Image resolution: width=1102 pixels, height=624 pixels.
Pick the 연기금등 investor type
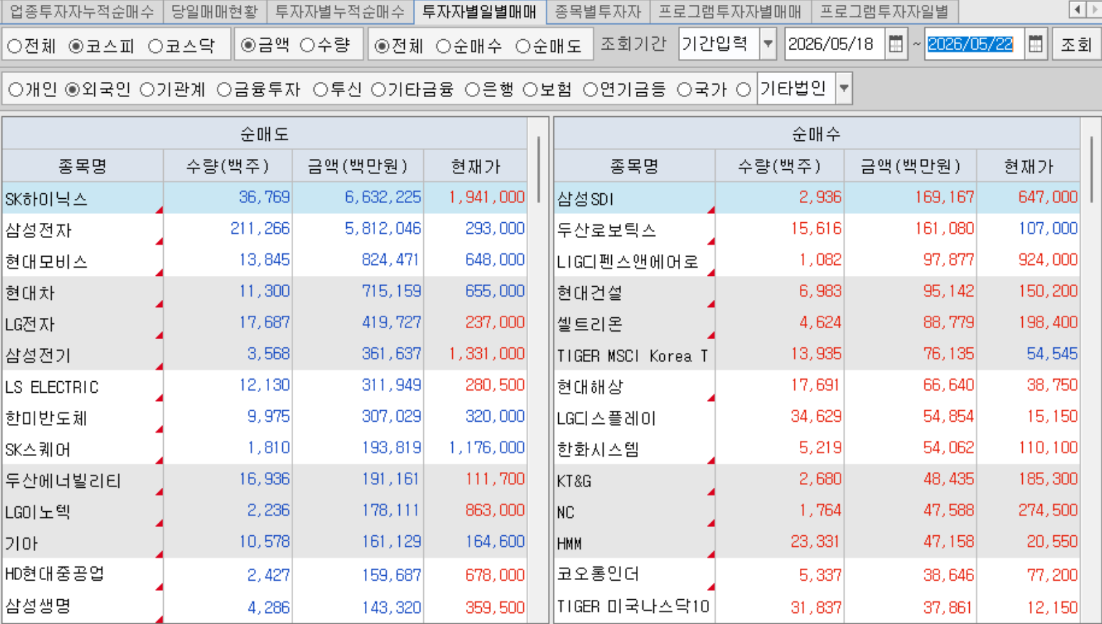coord(590,90)
